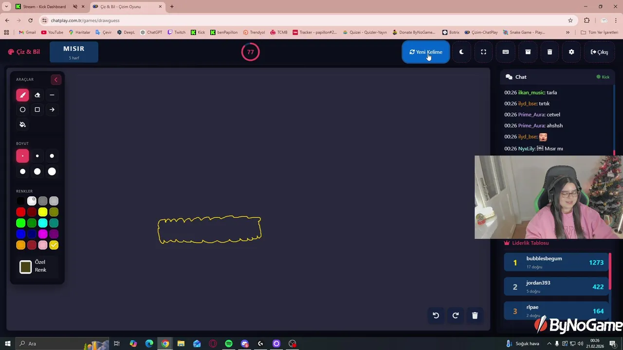
Task: Click Yeni Kelime for a new word
Action: point(426,52)
